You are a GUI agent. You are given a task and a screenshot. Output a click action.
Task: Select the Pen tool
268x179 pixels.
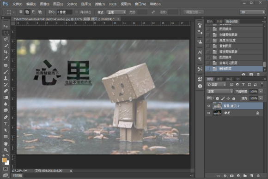pyautogui.click(x=6, y=117)
